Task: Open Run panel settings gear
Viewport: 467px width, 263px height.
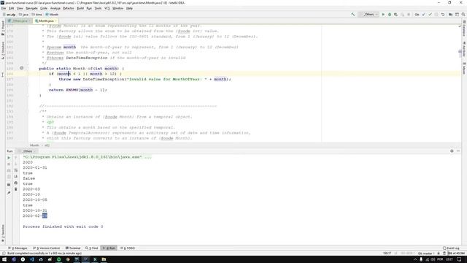Action: pyautogui.click(x=452, y=151)
